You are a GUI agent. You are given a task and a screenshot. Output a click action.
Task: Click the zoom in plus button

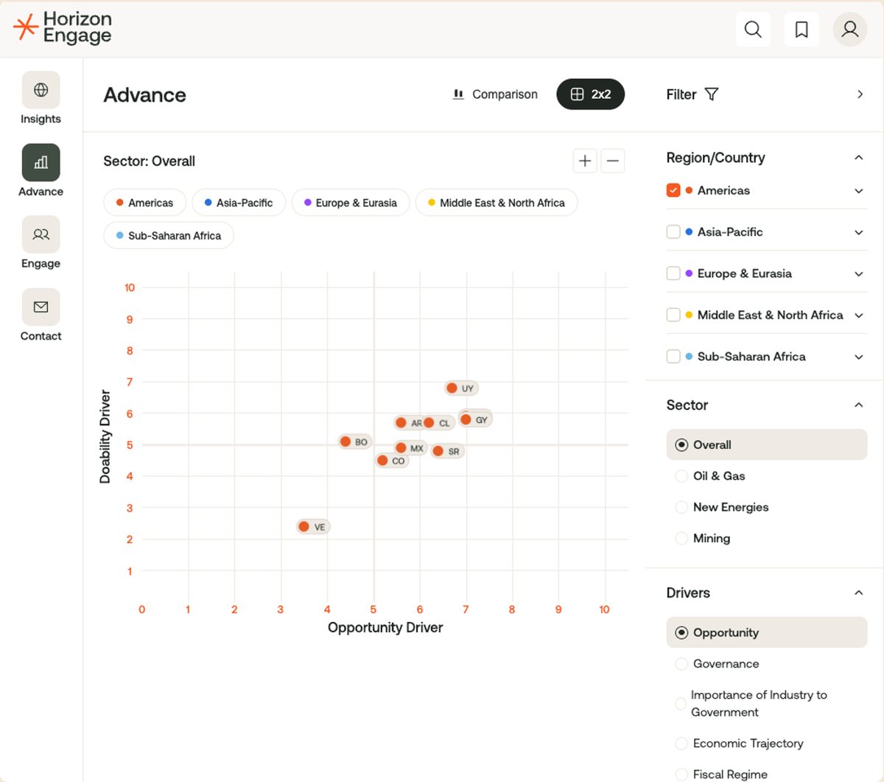point(585,161)
